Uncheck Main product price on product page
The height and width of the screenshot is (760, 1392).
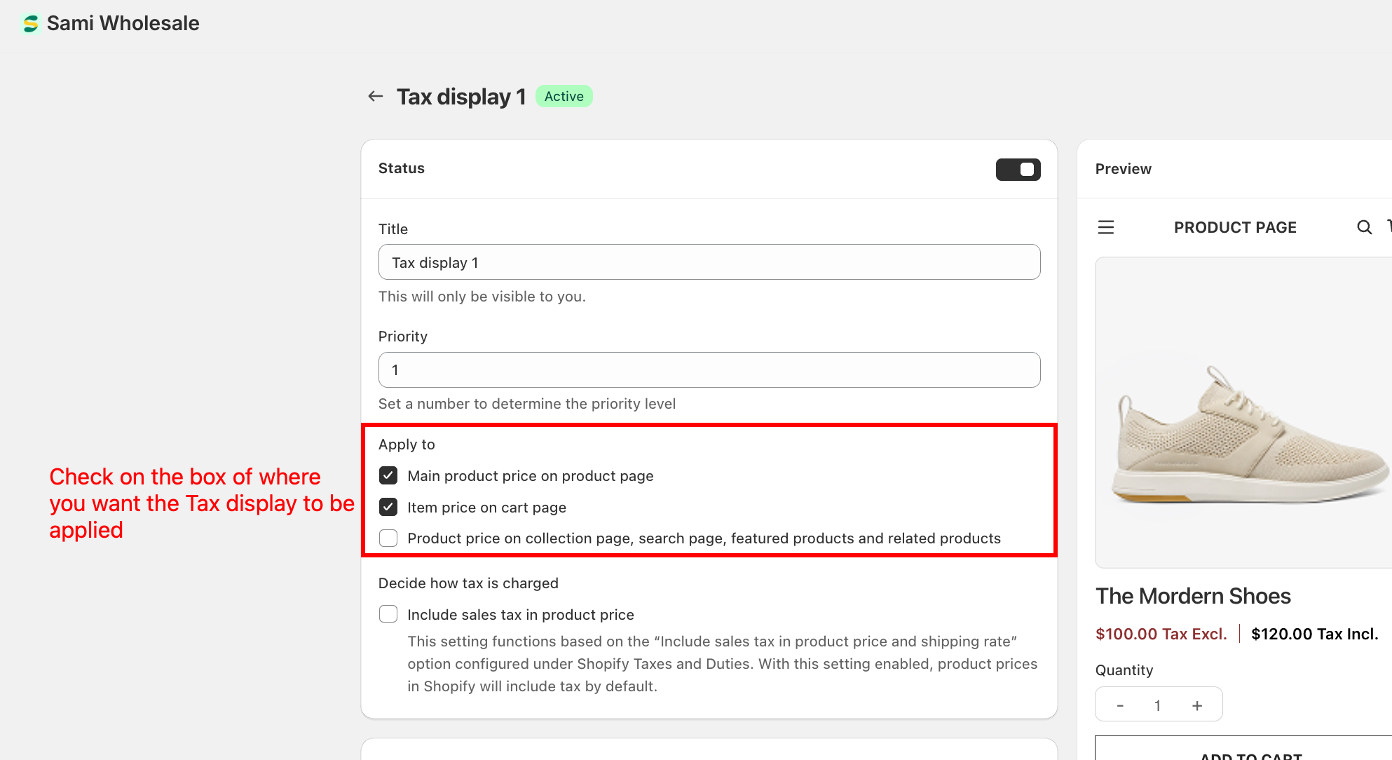(388, 476)
